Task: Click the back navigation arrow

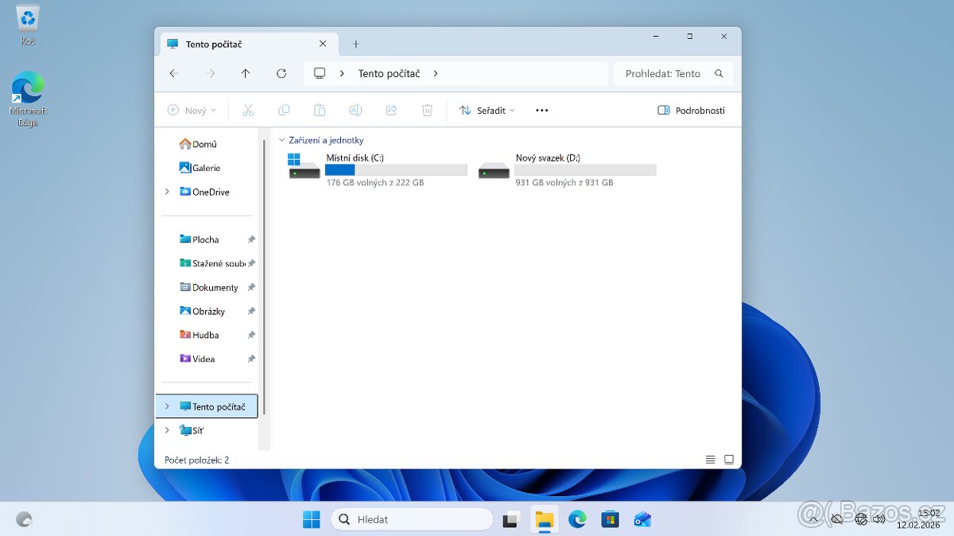Action: (x=174, y=73)
